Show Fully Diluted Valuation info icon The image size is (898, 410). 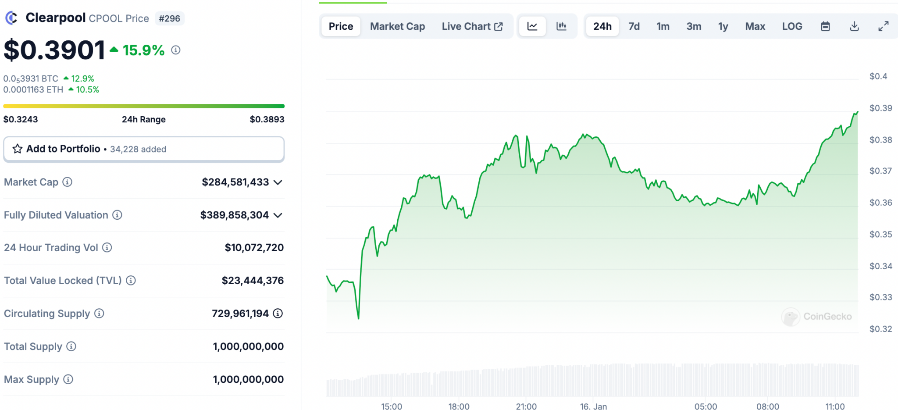[x=117, y=215]
